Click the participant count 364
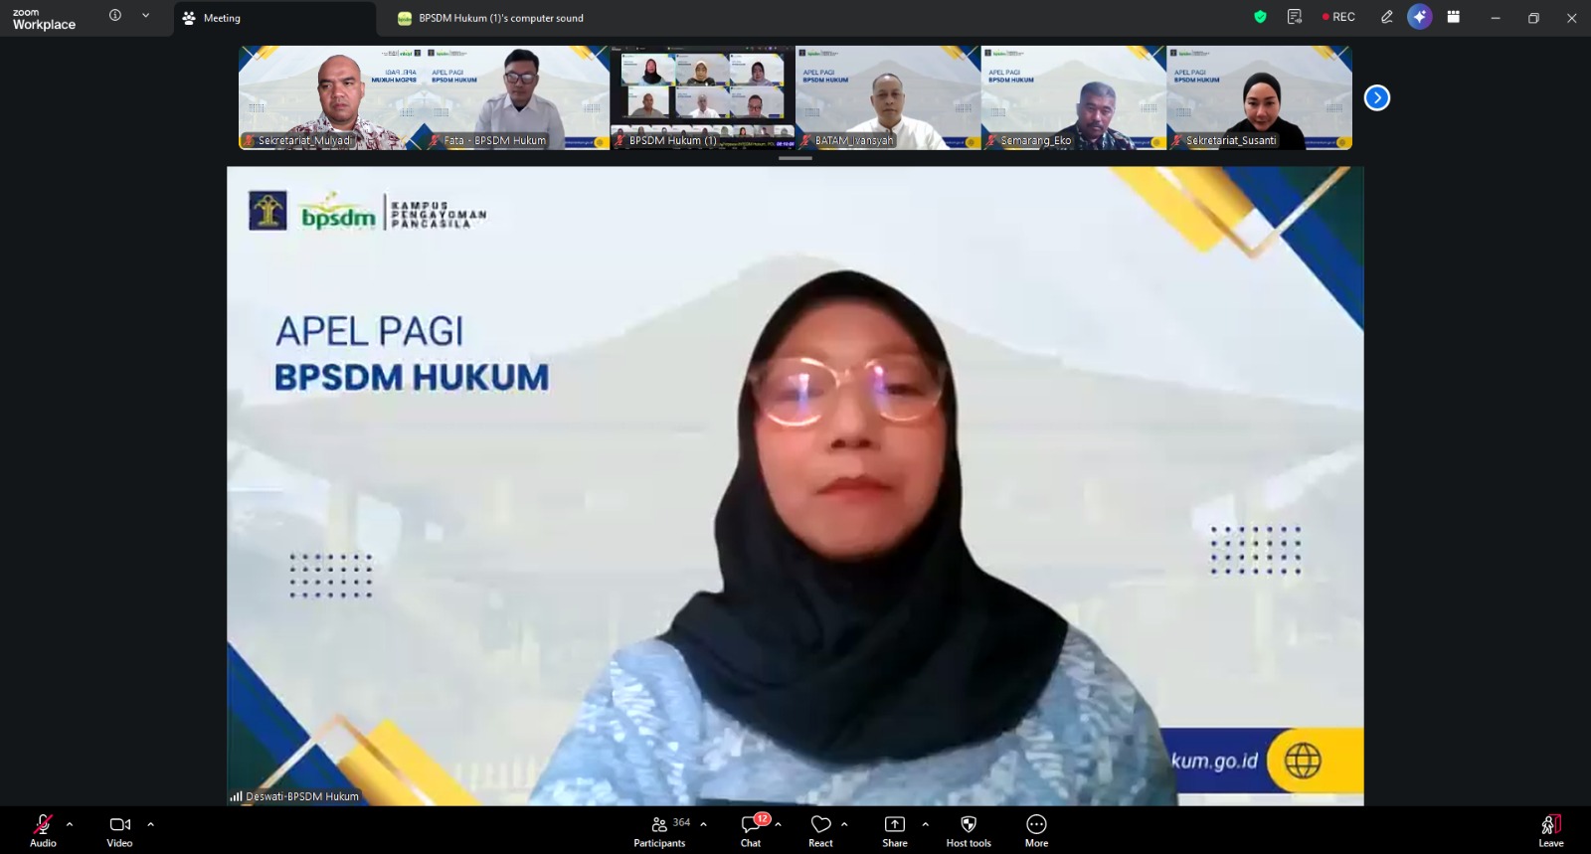The image size is (1591, 854). 681,822
